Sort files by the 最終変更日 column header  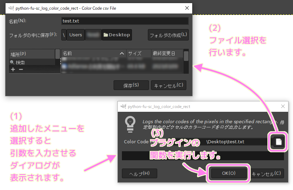[166, 54]
